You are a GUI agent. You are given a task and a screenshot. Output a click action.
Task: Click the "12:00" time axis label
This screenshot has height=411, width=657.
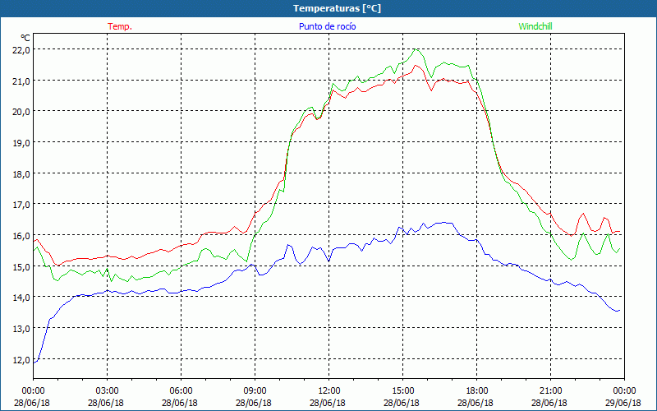click(329, 391)
